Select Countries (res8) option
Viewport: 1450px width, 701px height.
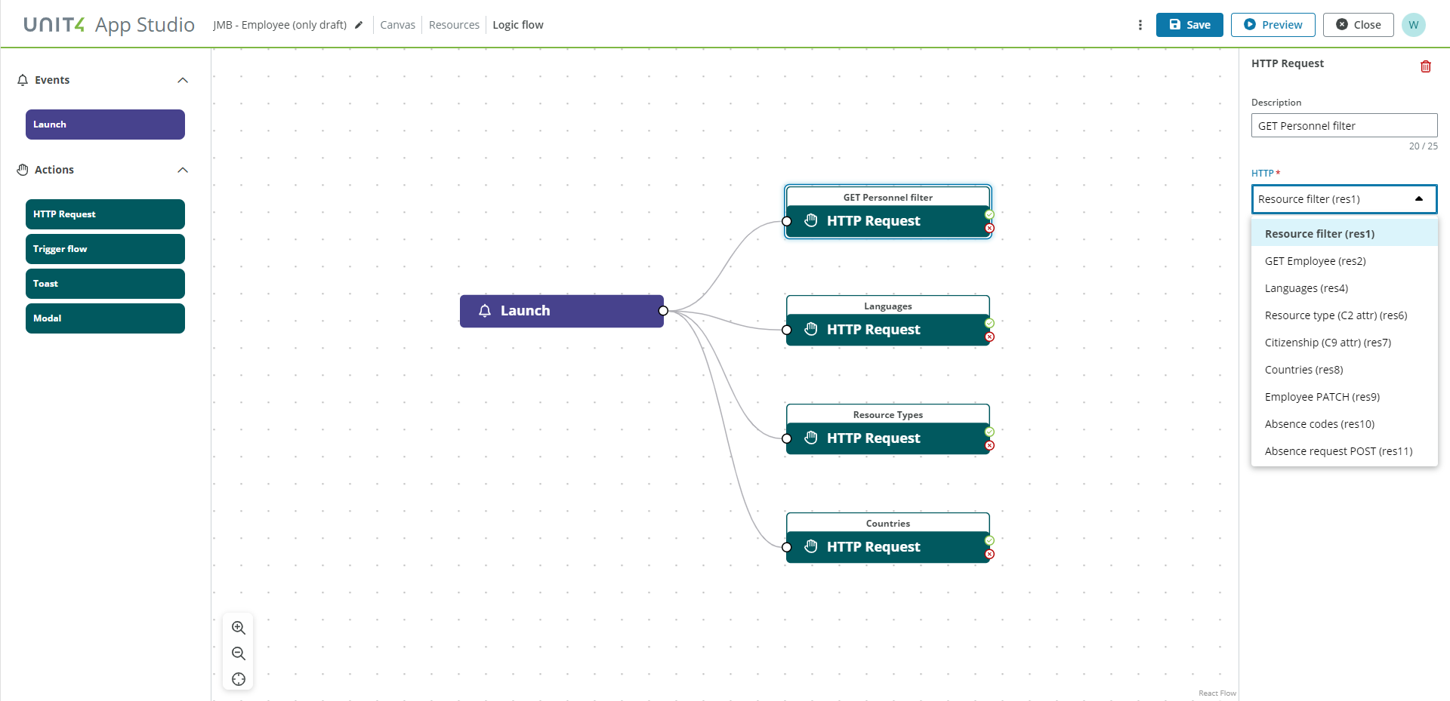coord(1344,370)
